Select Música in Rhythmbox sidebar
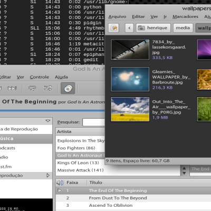 click(x=26, y=139)
